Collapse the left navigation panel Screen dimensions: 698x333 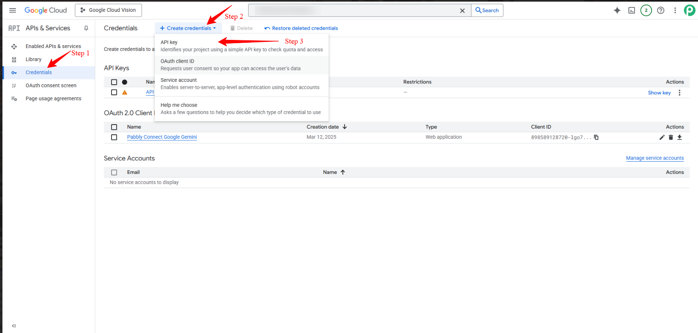click(14, 326)
